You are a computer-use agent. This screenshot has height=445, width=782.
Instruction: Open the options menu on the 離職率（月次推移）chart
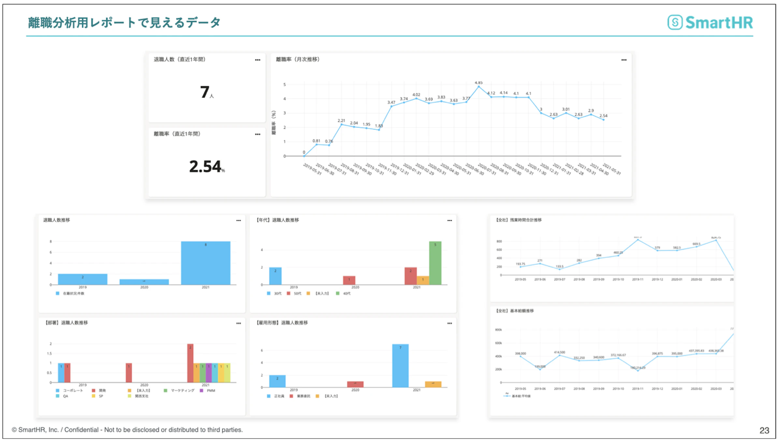pos(624,60)
